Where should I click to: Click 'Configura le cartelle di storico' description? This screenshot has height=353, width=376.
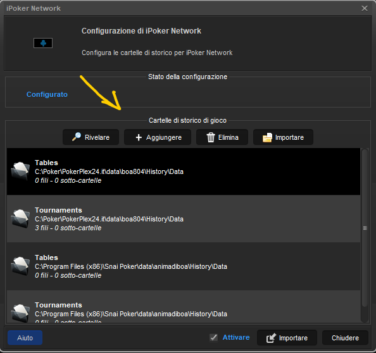pos(157,53)
